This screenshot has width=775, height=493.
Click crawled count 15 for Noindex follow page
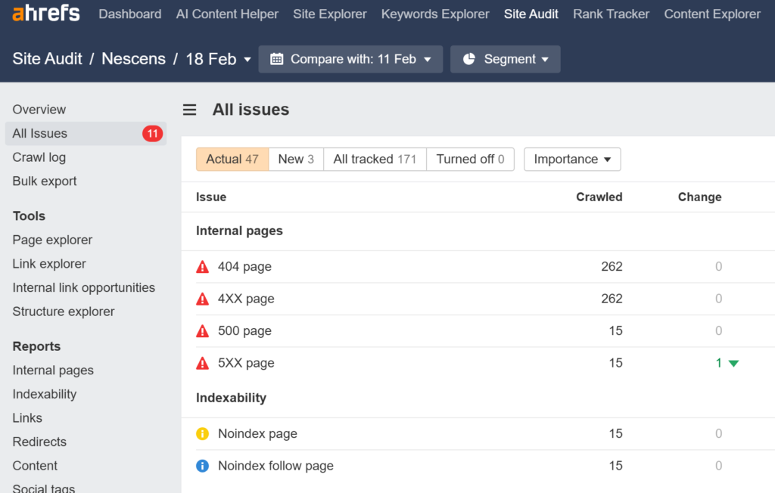click(x=615, y=466)
